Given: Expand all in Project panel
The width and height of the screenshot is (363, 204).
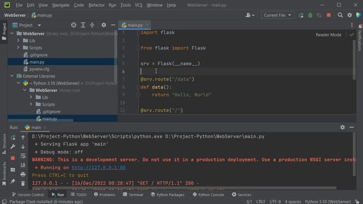Looking at the screenshot, I should click(x=83, y=25).
